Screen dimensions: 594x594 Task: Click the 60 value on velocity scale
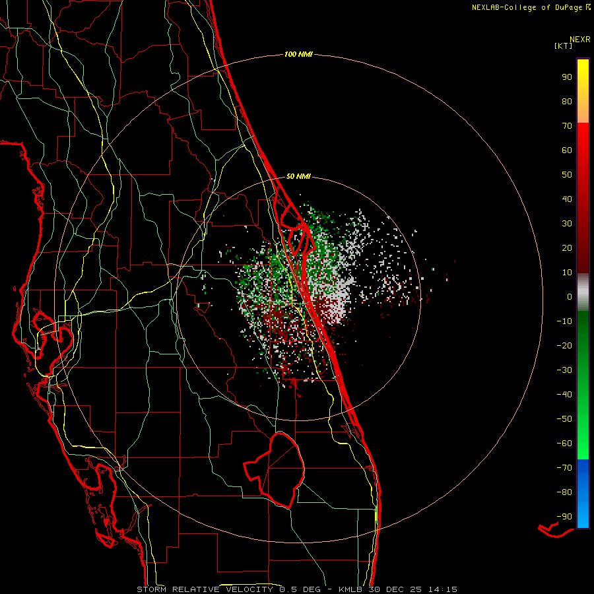[567, 150]
